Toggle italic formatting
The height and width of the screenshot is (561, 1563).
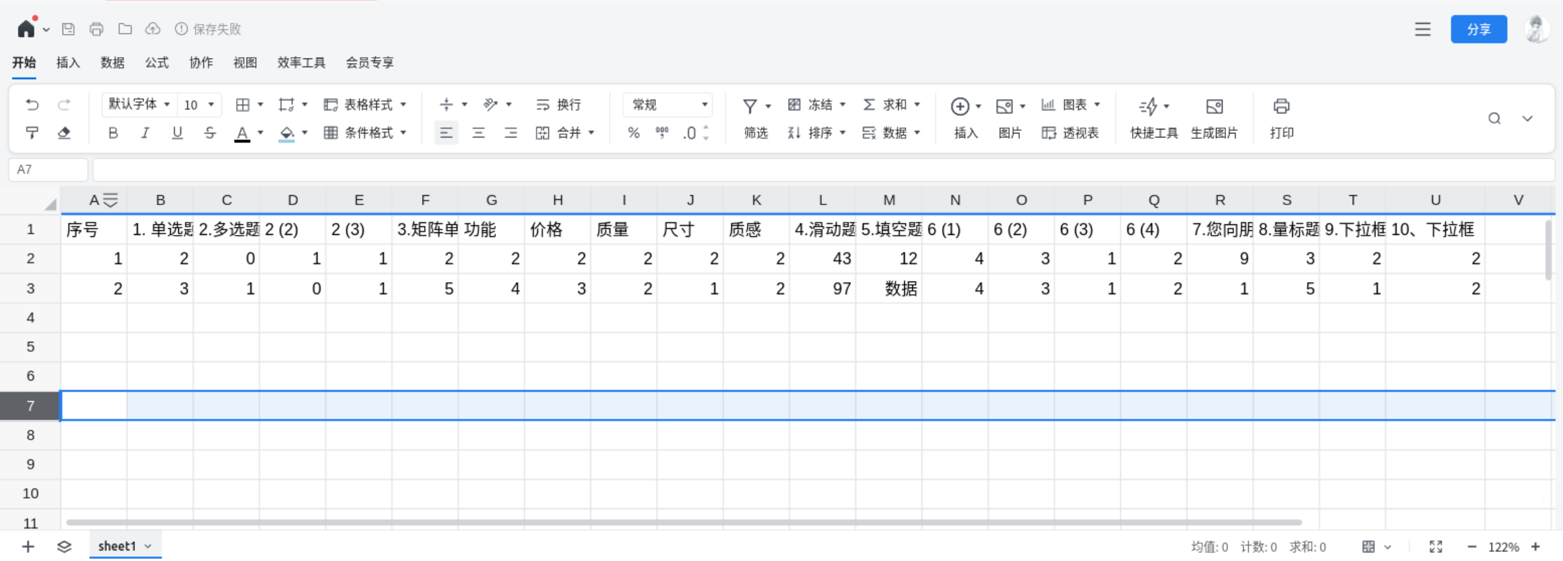click(145, 133)
